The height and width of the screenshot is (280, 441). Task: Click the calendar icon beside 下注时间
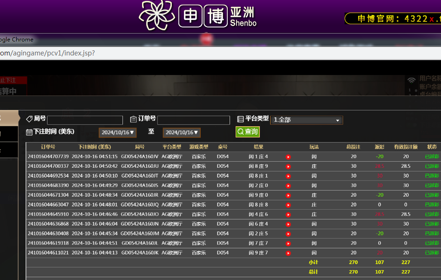[x=29, y=132]
